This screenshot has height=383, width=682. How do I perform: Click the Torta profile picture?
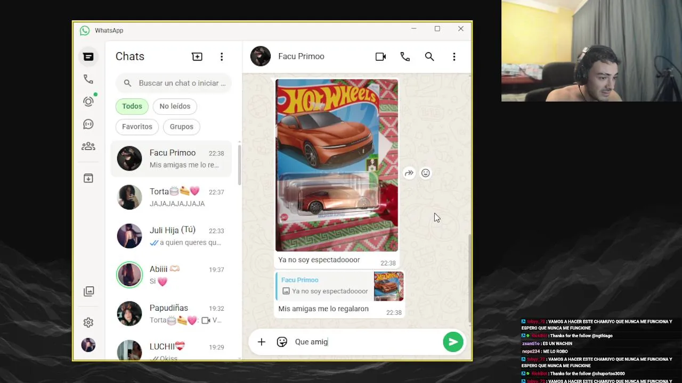point(129,197)
